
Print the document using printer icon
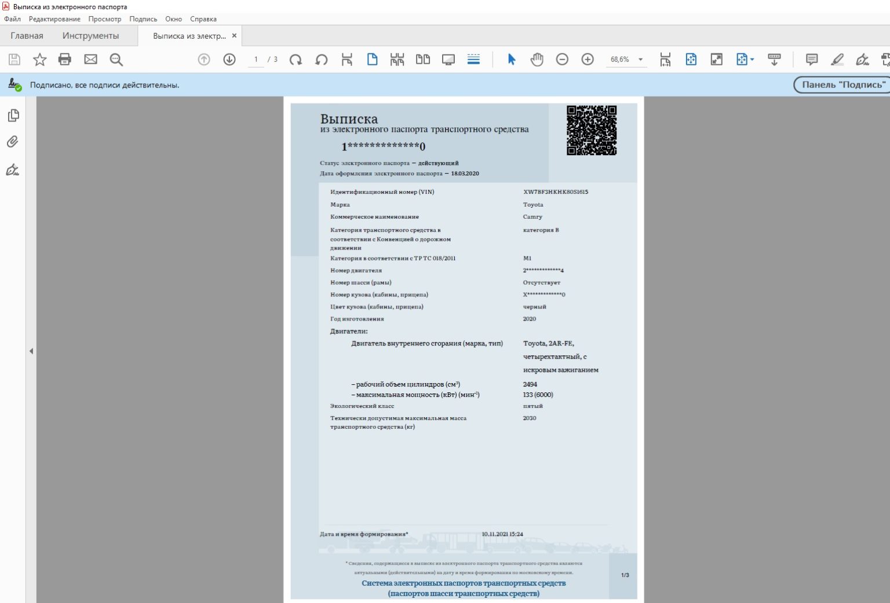[65, 59]
